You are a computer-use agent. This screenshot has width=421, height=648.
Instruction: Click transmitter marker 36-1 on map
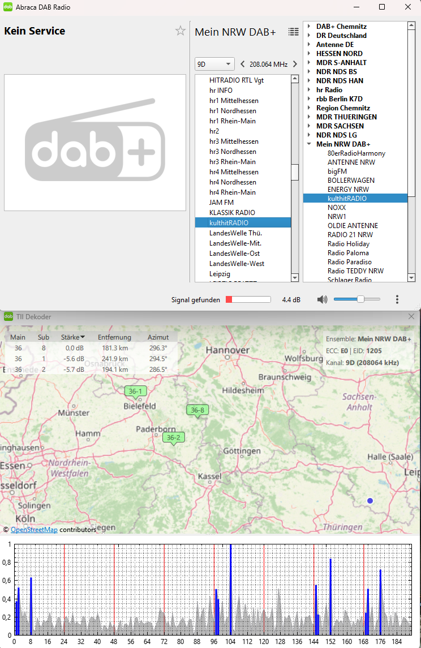coord(135,392)
